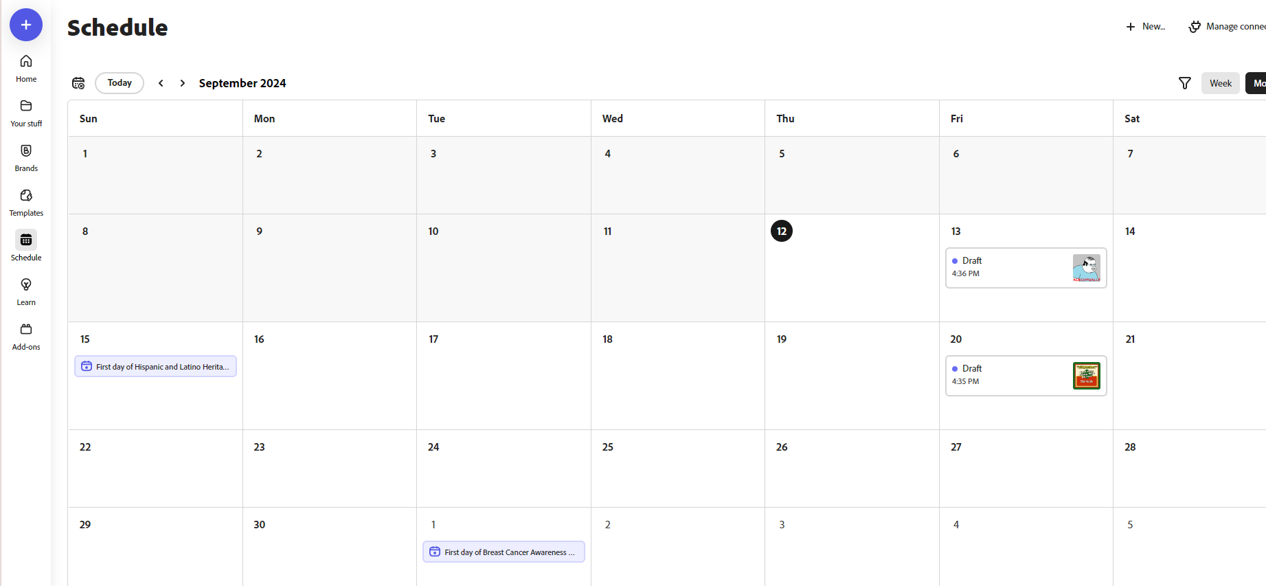This screenshot has width=1266, height=586.
Task: Open the Breast Cancer Awareness event
Action: (504, 552)
